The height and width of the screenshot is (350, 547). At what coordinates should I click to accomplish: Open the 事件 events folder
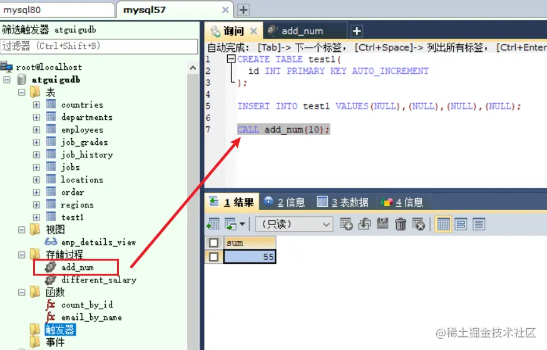point(55,342)
